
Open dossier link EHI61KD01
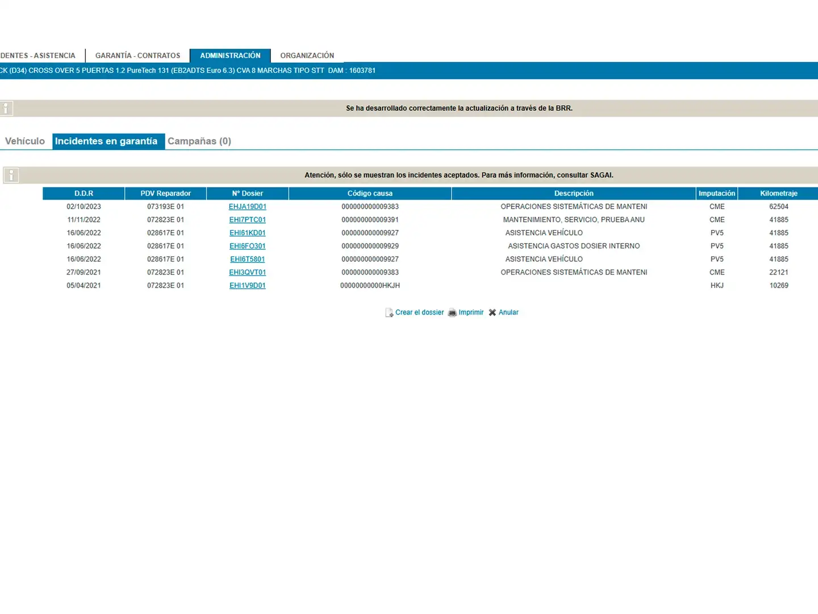(248, 233)
